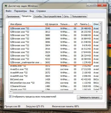Click the horizontal scrollbar right arrow
111x113 pixels.
[x=97, y=92]
